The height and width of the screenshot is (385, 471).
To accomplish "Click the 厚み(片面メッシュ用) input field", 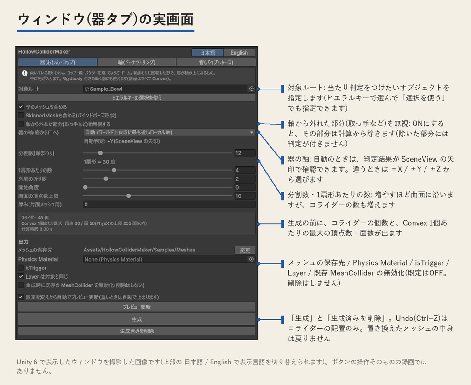I will (x=169, y=204).
